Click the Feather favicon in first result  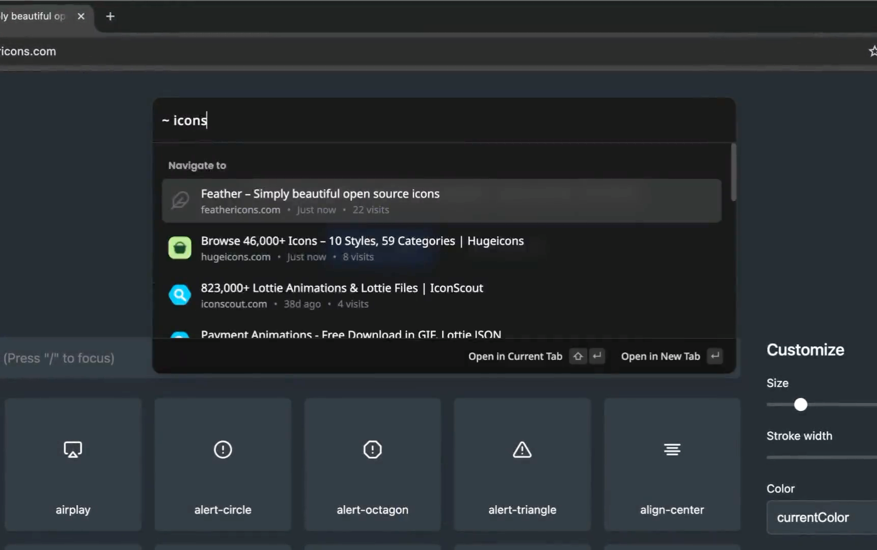pos(180,201)
